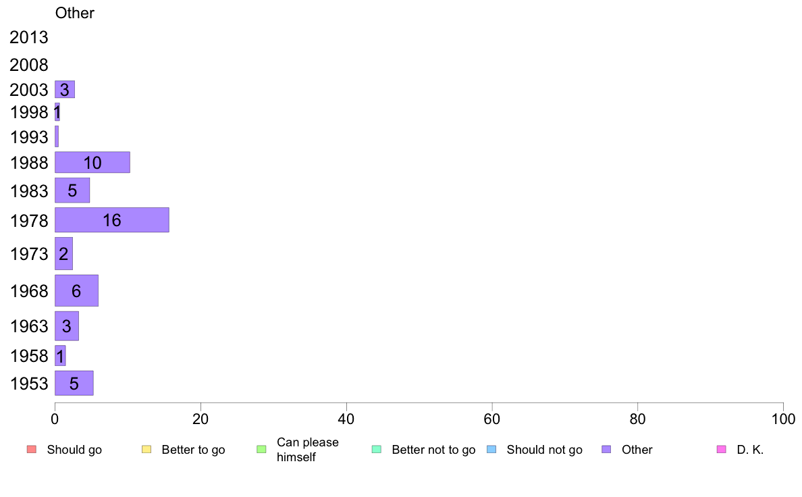The image size is (802, 497).
Task: Select the 1983 bar showing 5
Action: pyautogui.click(x=72, y=190)
